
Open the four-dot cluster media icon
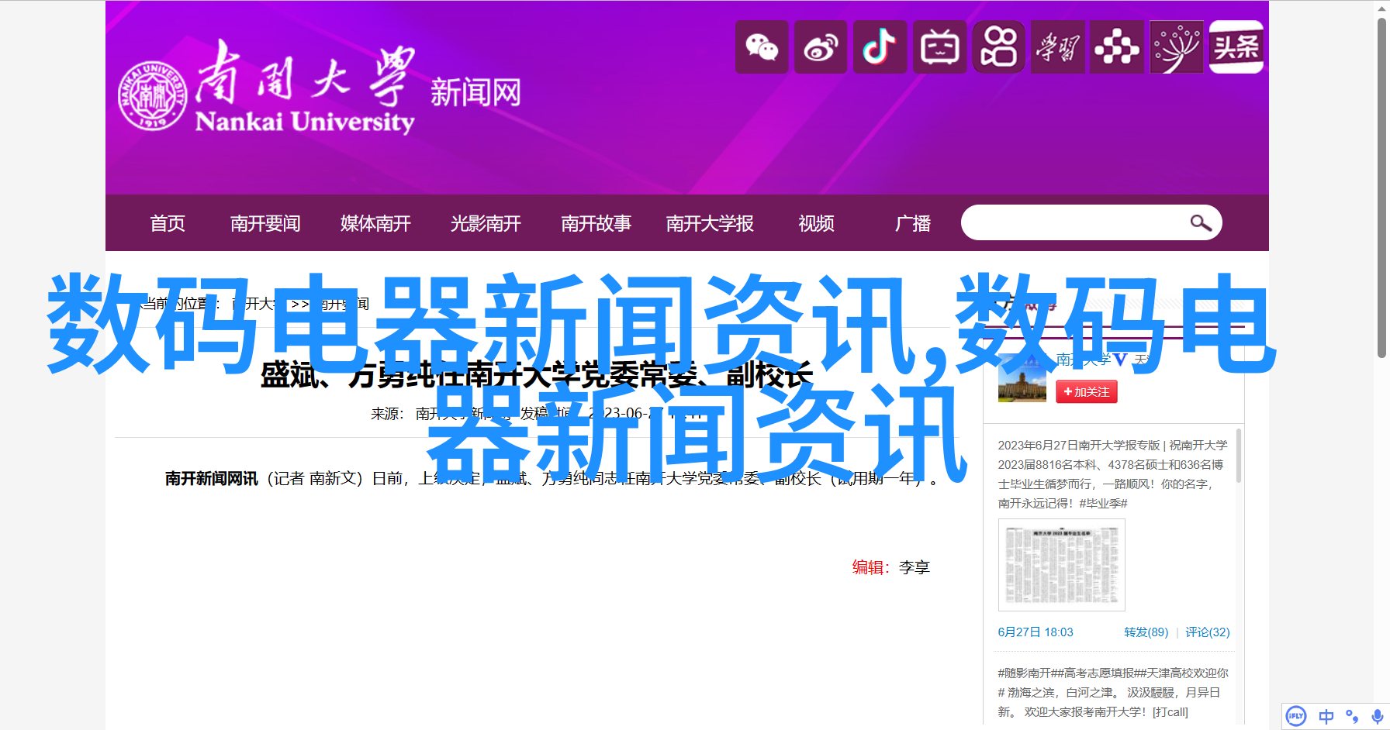(x=1117, y=47)
